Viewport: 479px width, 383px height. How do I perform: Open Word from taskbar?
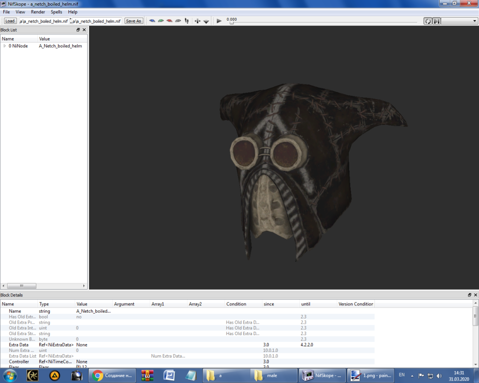169,375
